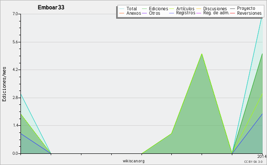Click the 1.4 y-axis value
267x165 pixels.
(x=15, y=125)
